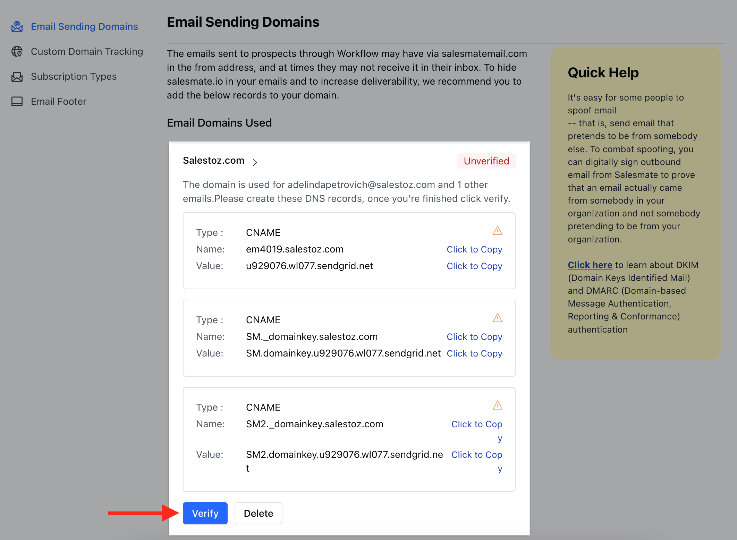The image size is (737, 540).
Task: Click warning triangle on SM._domainkey record
Action: [497, 318]
